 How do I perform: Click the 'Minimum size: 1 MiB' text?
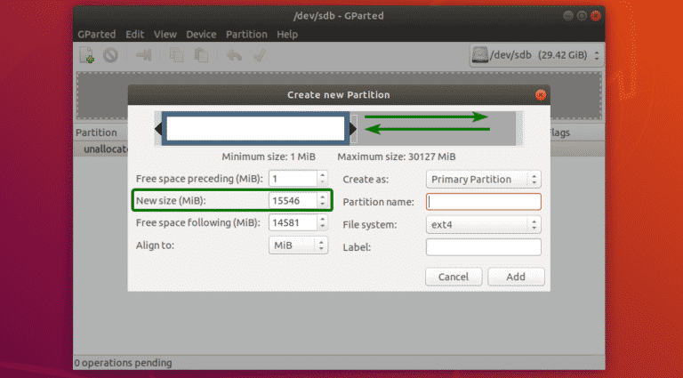click(269, 157)
